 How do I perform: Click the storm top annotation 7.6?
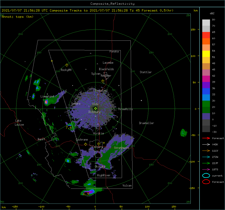click(x=69, y=127)
